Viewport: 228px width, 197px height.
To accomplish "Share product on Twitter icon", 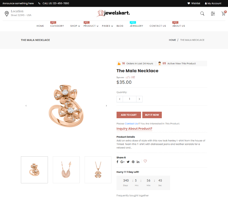I will [x=128, y=162].
